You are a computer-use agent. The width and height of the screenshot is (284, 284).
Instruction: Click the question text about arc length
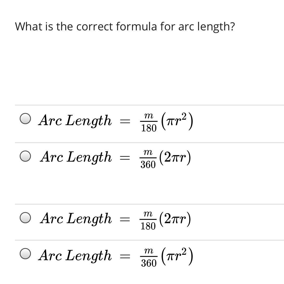125,27
